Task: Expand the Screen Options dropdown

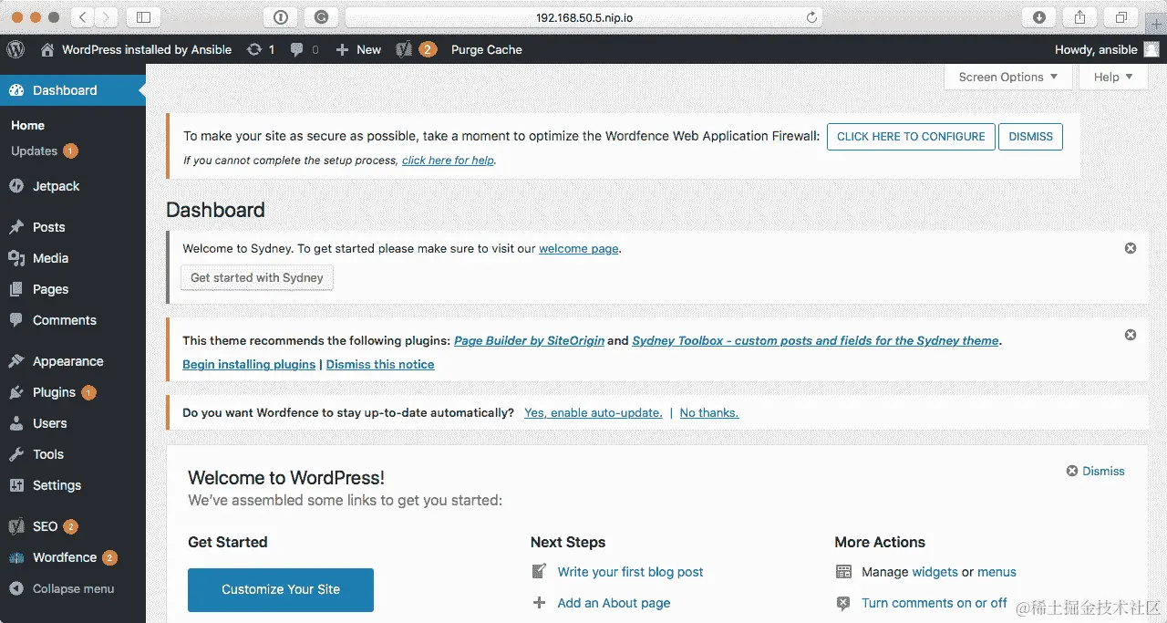Action: (1008, 77)
